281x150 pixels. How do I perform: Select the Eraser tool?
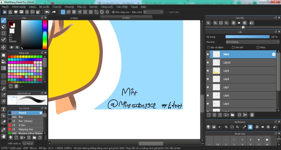tap(3, 27)
